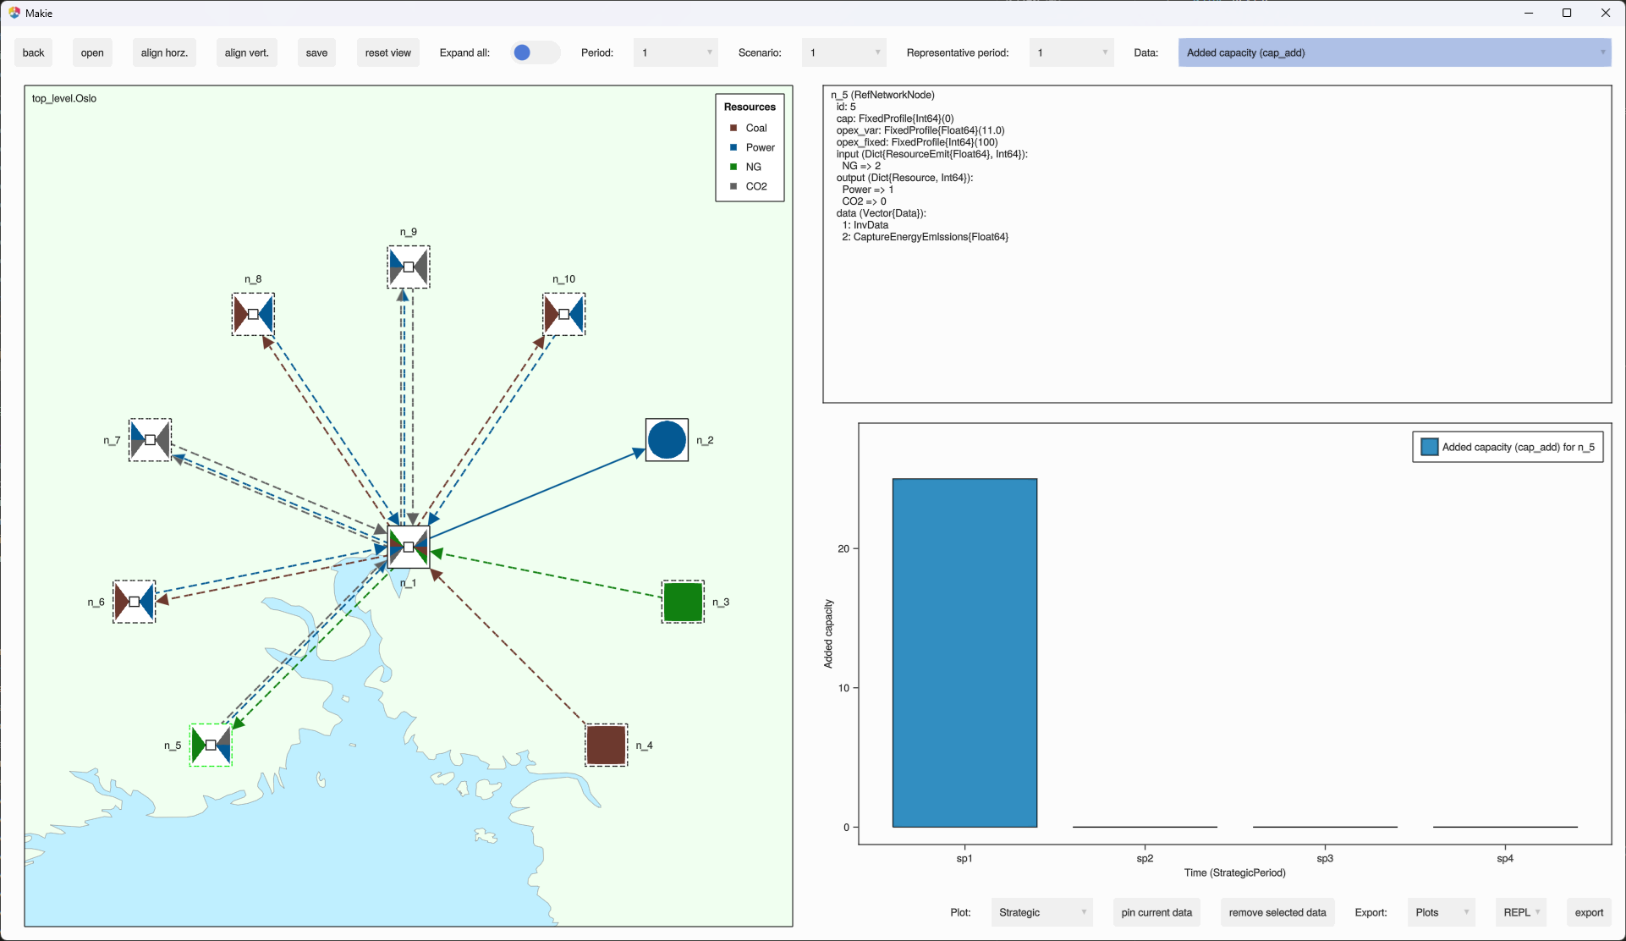1626x941 pixels.
Task: Expand the Data selection dropdown
Action: pos(1393,52)
